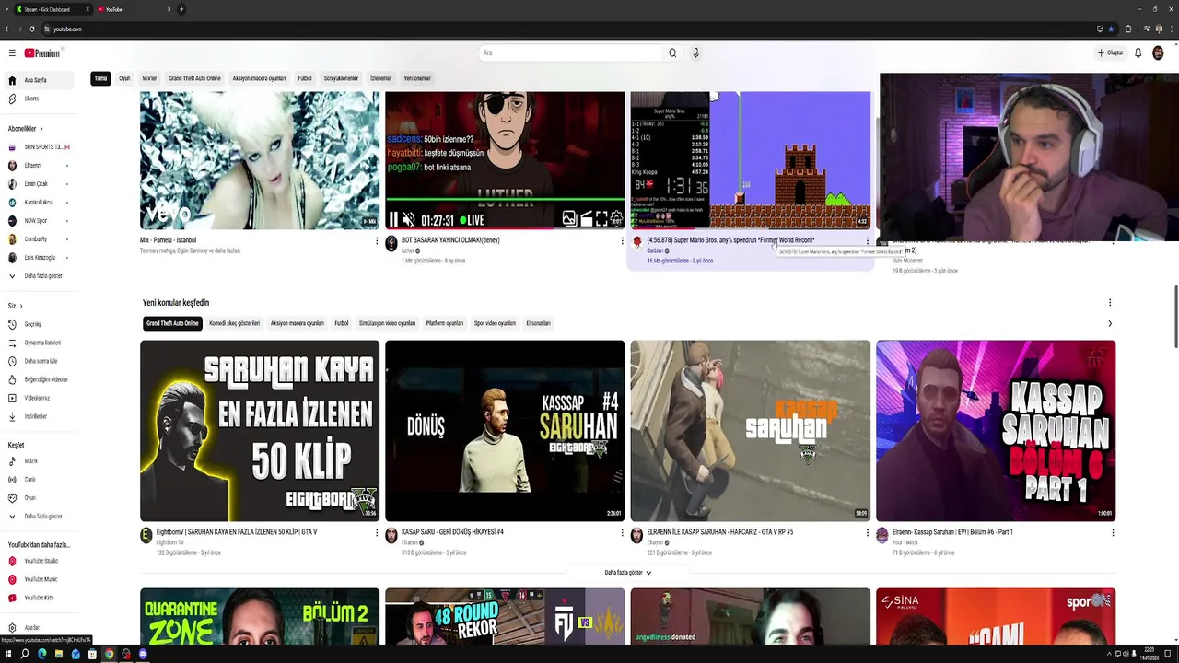This screenshot has width=1179, height=663.
Task: Select the Komedi skeç gösterileri topic chip
Action: tap(235, 323)
